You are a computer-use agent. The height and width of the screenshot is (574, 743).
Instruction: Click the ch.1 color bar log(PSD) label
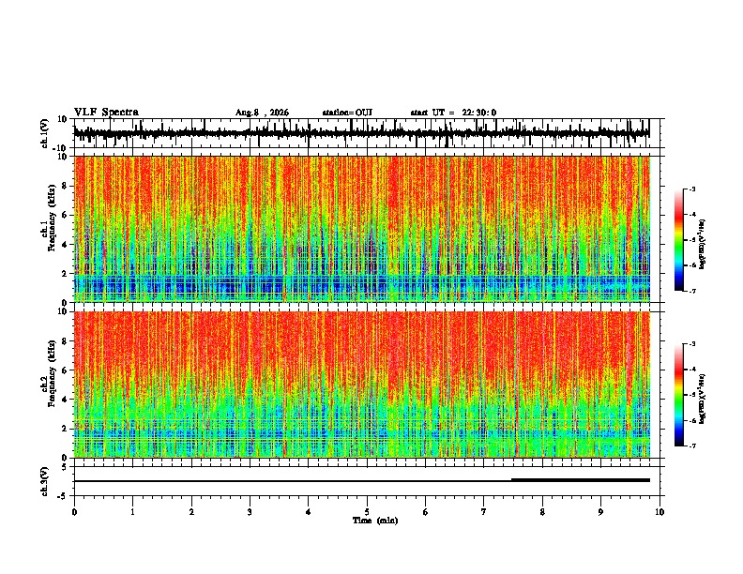click(703, 244)
